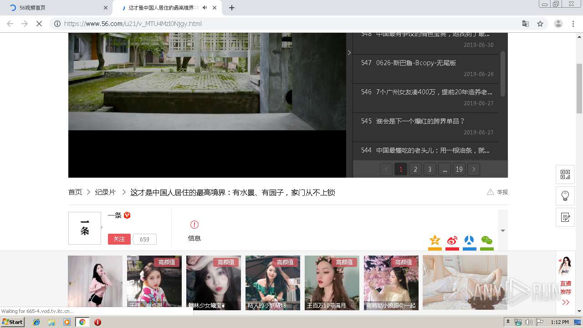The height and width of the screenshot is (328, 583).
Task: View site information icon before the URL
Action: click(57, 24)
